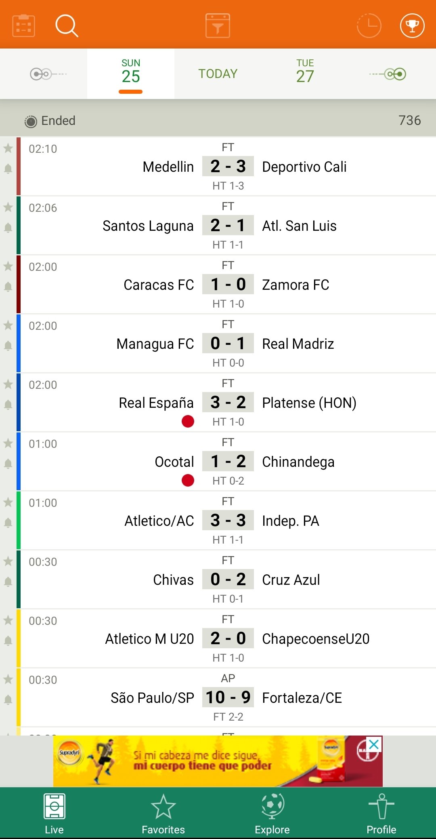This screenshot has width=436, height=839.
Task: Select the TODAY tab
Action: [218, 74]
